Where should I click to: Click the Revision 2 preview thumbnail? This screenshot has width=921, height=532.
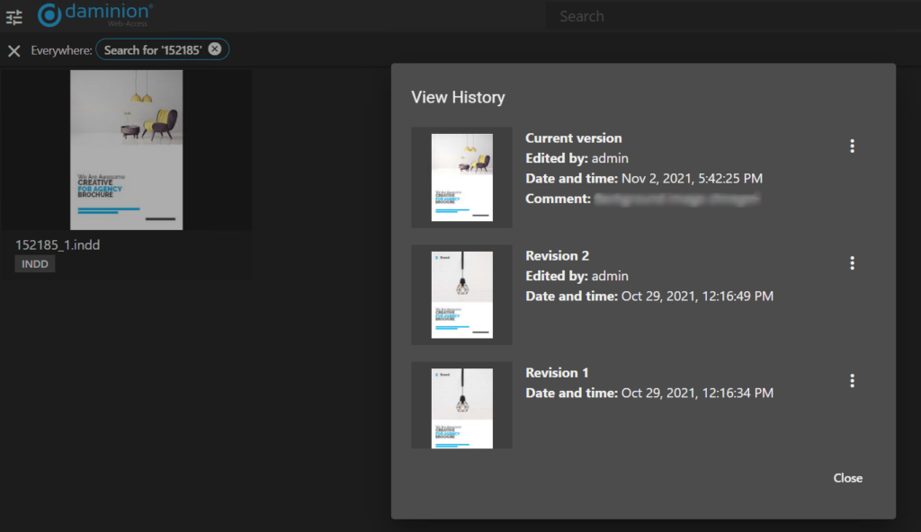[461, 294]
